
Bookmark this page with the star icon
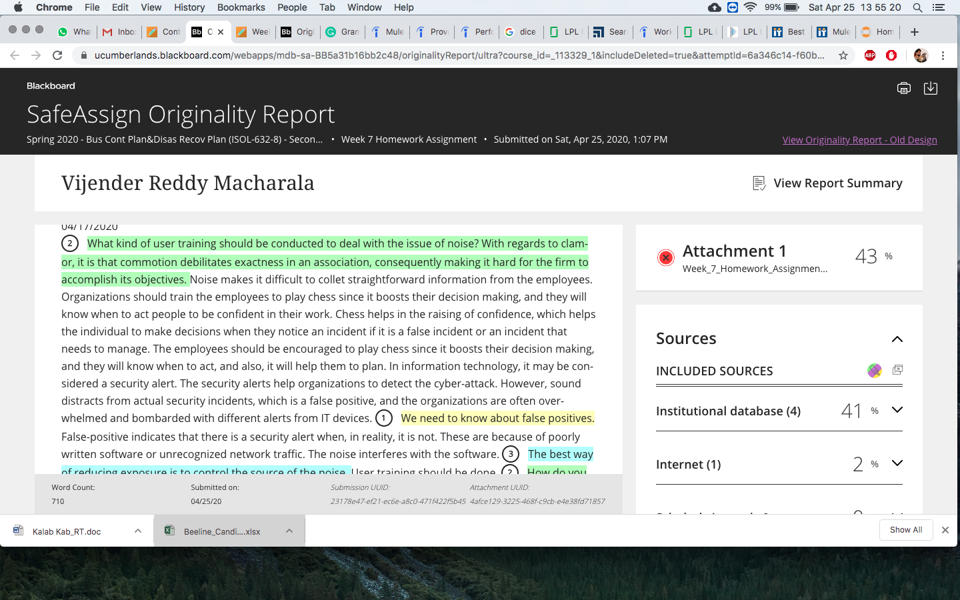[x=843, y=55]
